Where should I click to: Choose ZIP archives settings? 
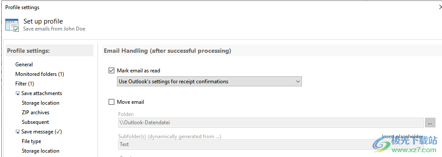click(x=35, y=113)
